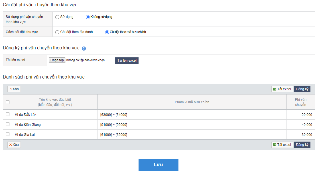This screenshot has width=317, height=173.
Task: Click the top Đăng ký button
Action: (302, 89)
